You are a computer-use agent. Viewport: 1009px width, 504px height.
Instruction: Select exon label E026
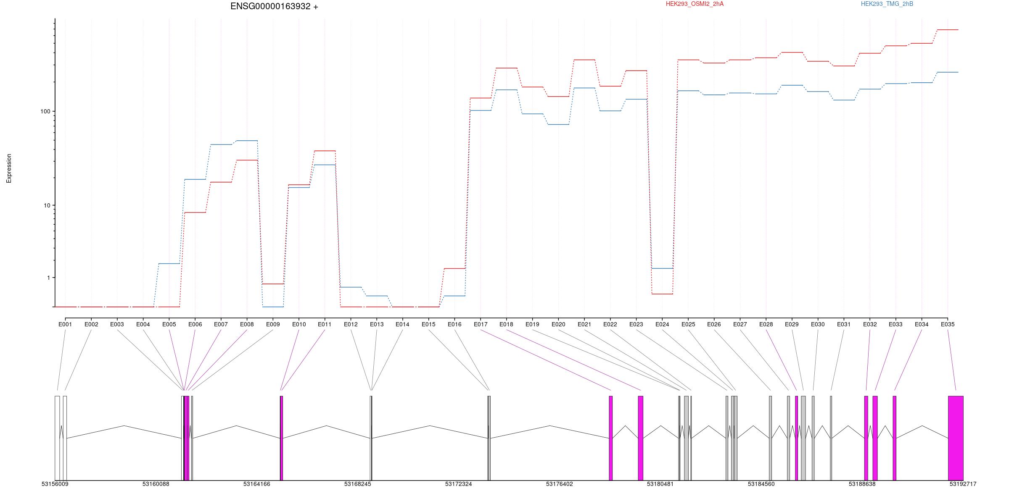714,324
